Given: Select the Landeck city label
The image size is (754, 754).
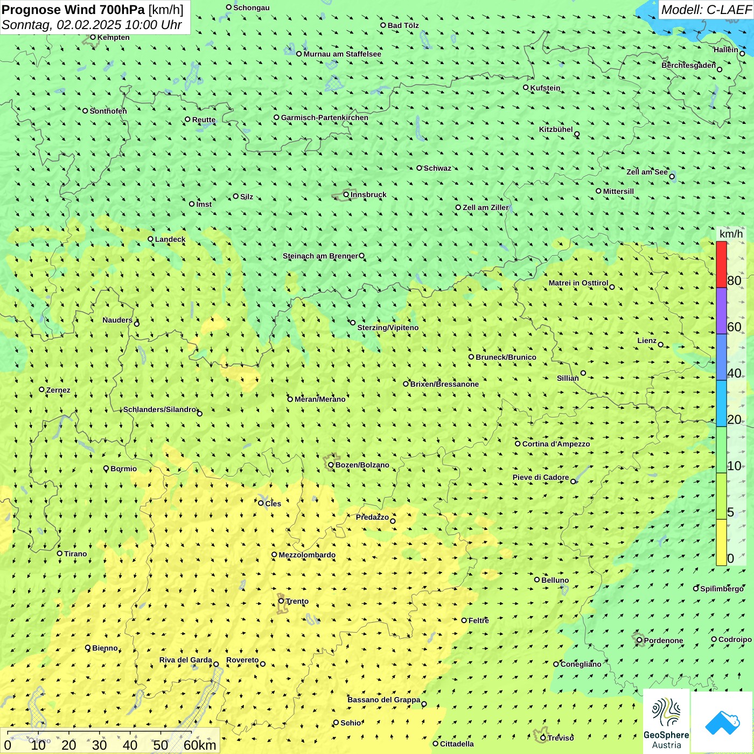Looking at the screenshot, I should [170, 239].
